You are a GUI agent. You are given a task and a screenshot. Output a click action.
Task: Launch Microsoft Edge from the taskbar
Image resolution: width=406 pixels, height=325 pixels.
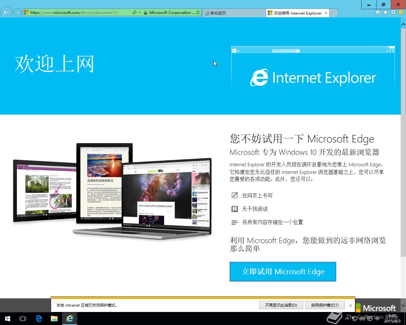[39, 319]
